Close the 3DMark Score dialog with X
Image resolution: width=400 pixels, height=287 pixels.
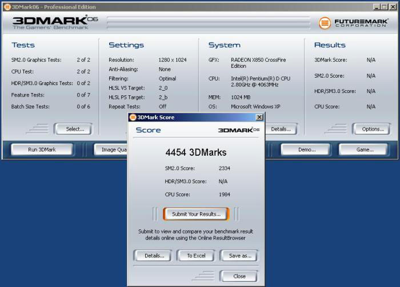tap(259, 117)
